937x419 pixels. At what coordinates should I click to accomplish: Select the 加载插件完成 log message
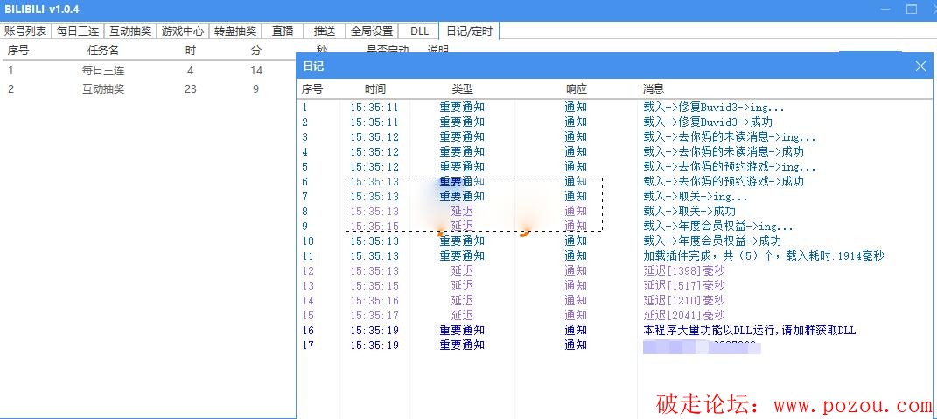coord(764,255)
